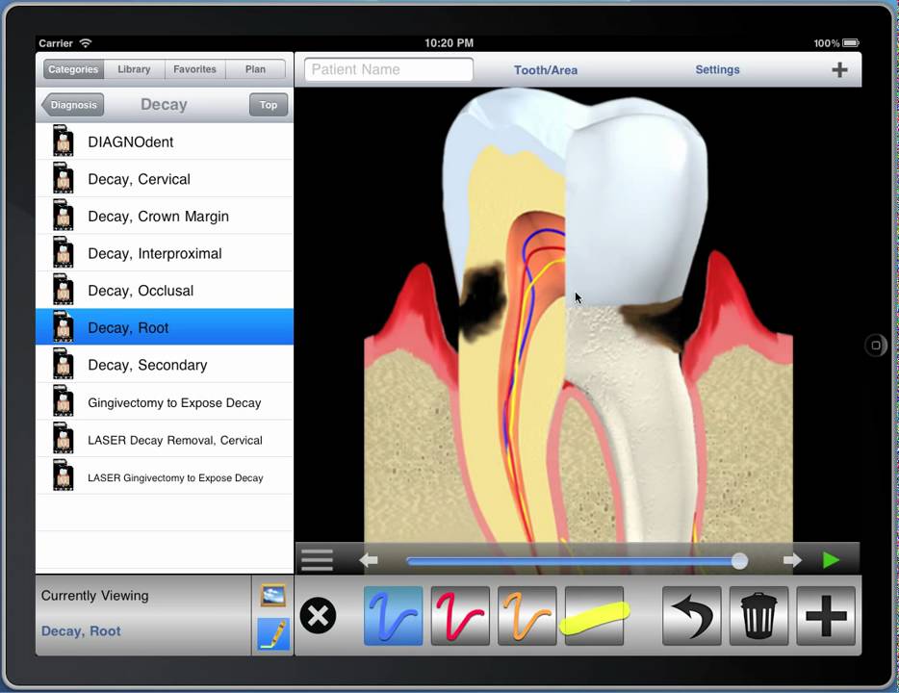Screen dimensions: 899x693
Task: Select the orange pen drawing tool
Action: (x=527, y=616)
